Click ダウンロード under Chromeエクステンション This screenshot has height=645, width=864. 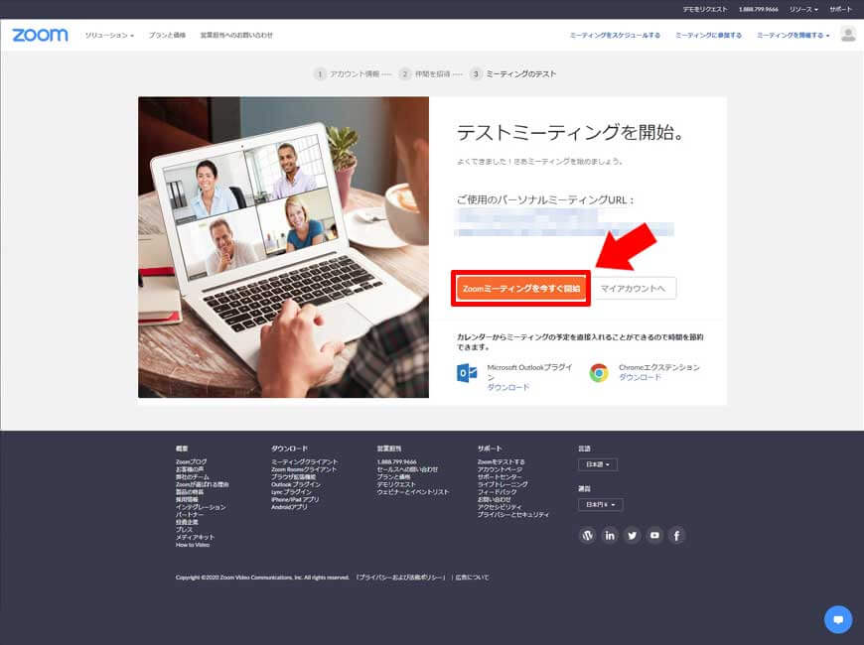(x=640, y=377)
